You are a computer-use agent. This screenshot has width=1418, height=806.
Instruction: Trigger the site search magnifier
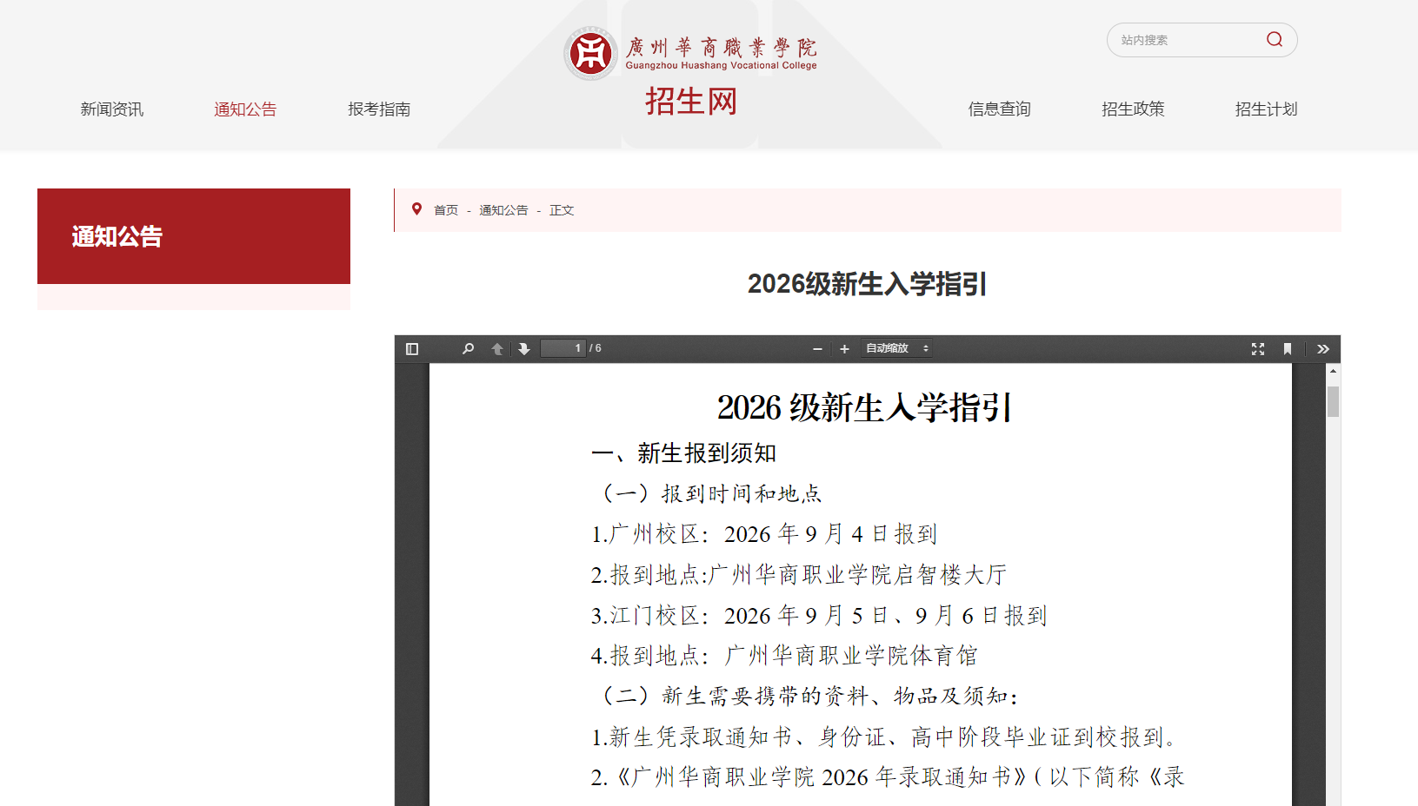tap(1274, 39)
